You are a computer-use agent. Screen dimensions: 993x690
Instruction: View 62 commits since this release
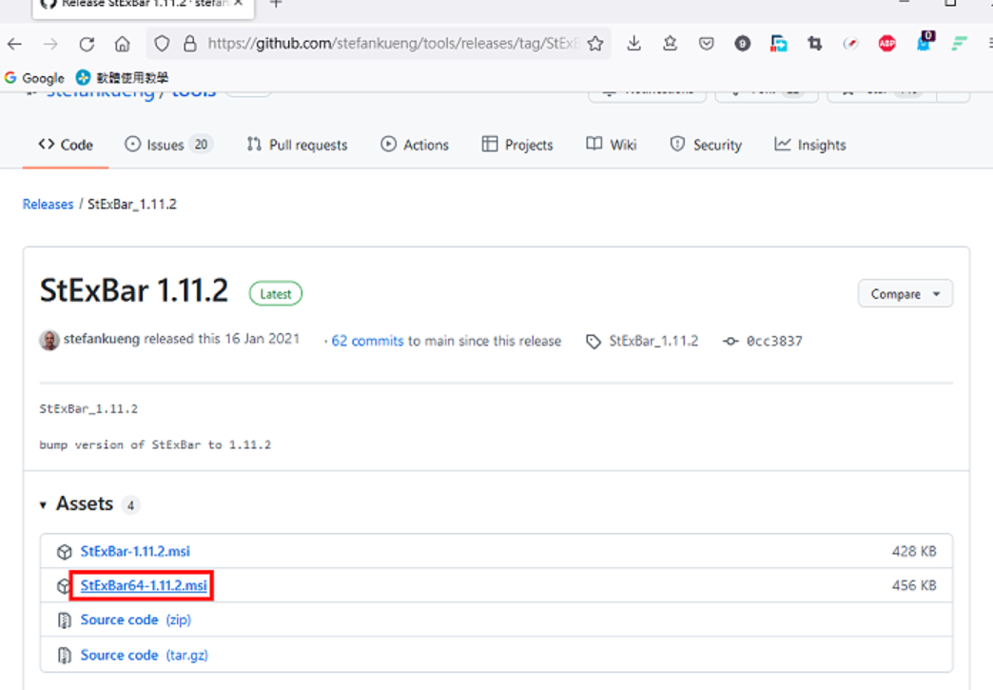pos(367,341)
